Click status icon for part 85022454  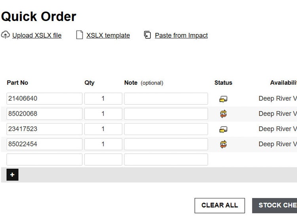pyautogui.click(x=223, y=144)
